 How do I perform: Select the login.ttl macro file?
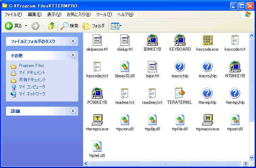[x=152, y=67]
